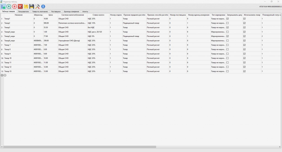Click the red upload arrow icon

(x=15, y=7)
